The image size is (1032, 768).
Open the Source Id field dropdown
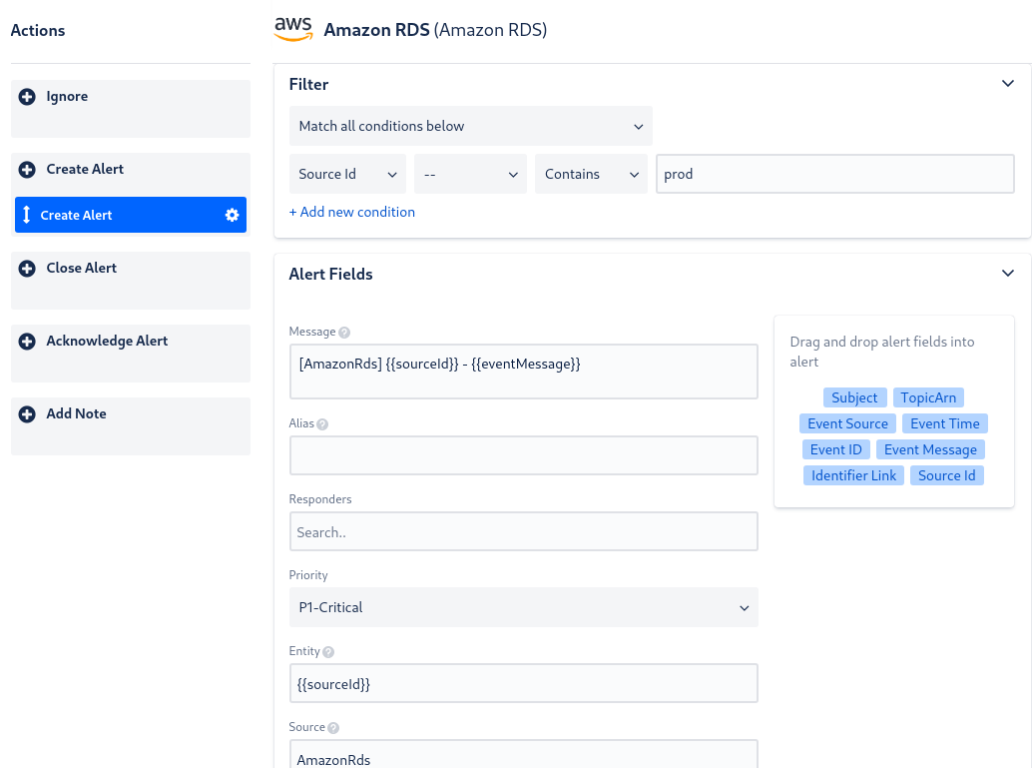point(347,174)
